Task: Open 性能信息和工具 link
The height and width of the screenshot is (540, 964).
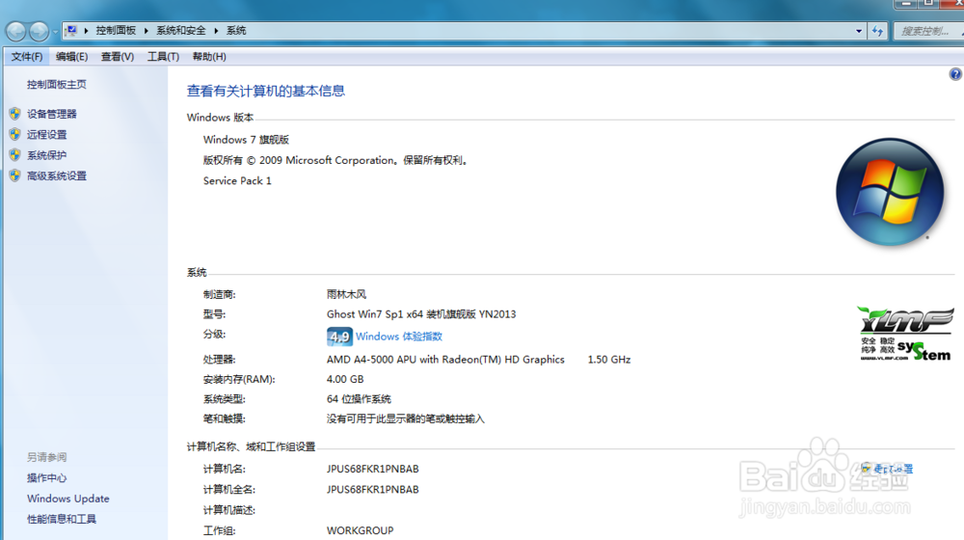Action: click(x=62, y=519)
